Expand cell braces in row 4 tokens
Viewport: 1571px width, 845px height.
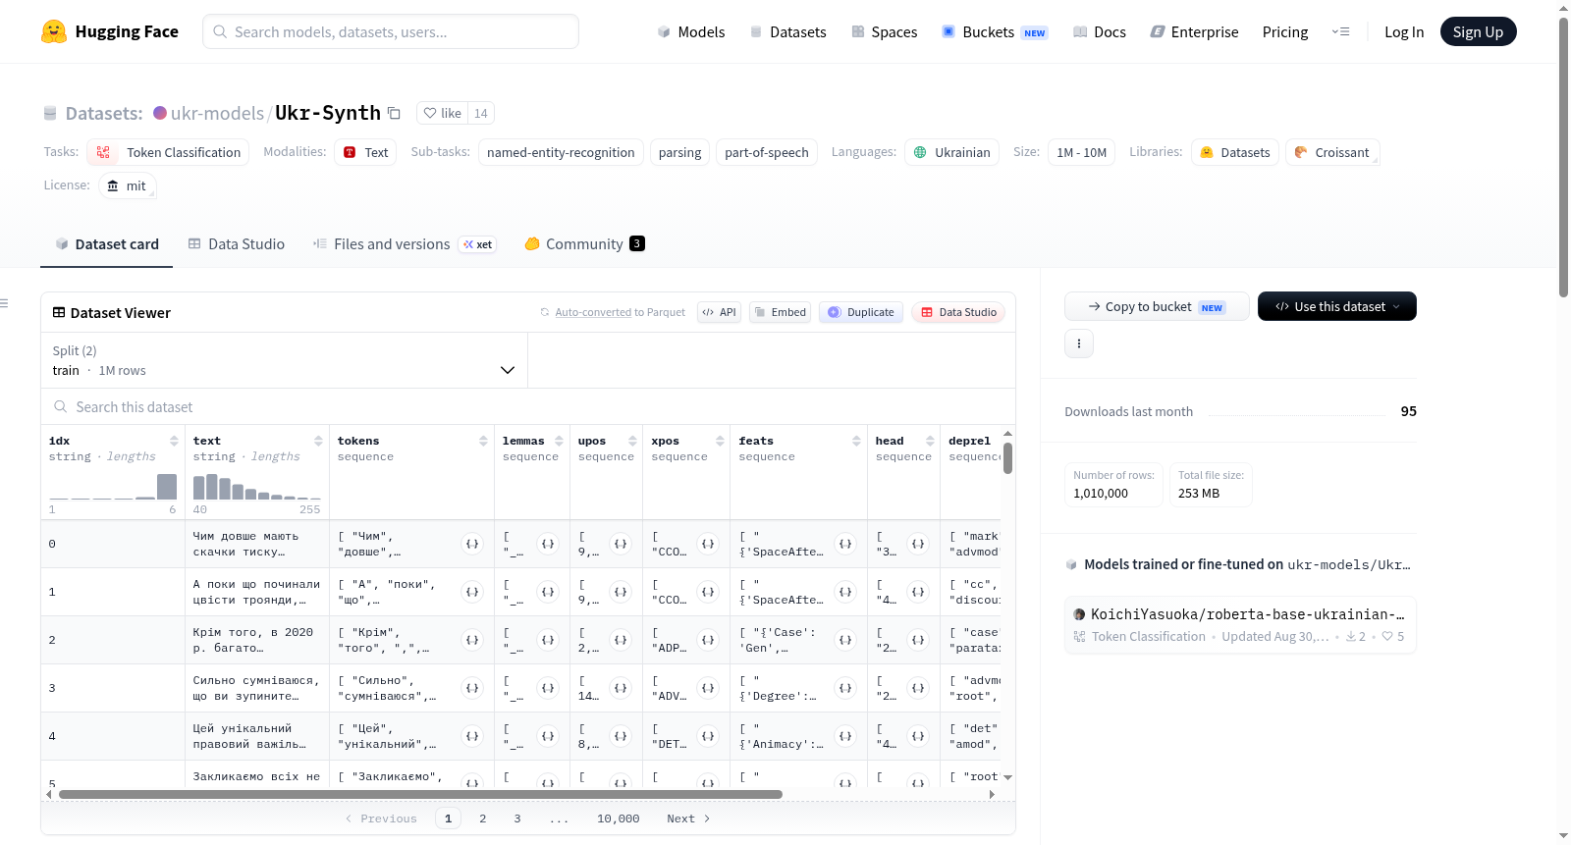pos(472,736)
